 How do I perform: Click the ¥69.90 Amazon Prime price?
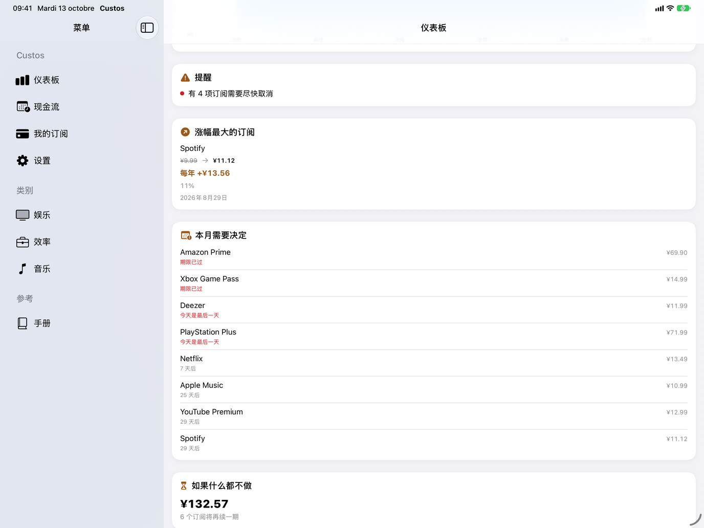(x=677, y=253)
